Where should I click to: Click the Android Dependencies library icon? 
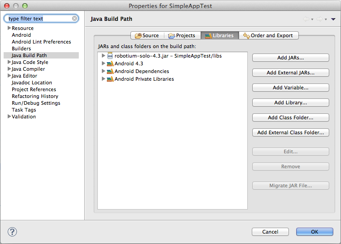click(110, 71)
